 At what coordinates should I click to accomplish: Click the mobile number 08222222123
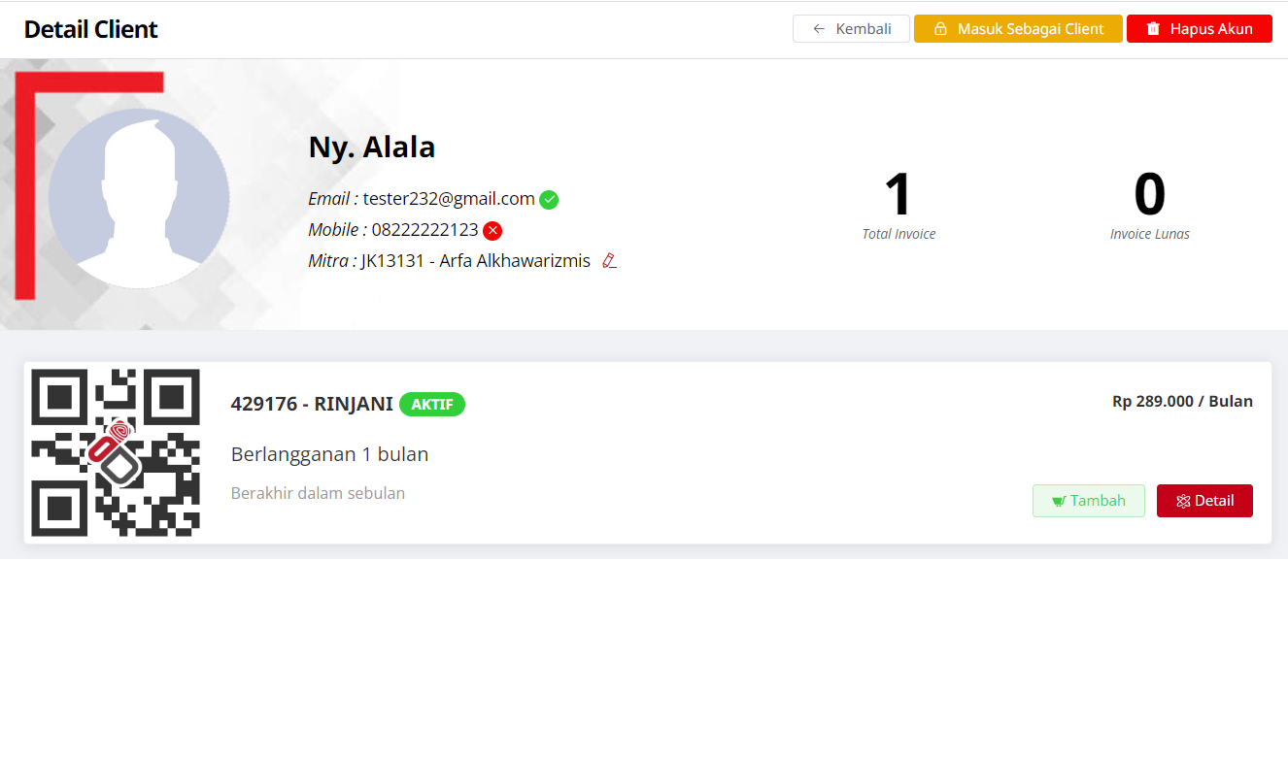pos(424,230)
